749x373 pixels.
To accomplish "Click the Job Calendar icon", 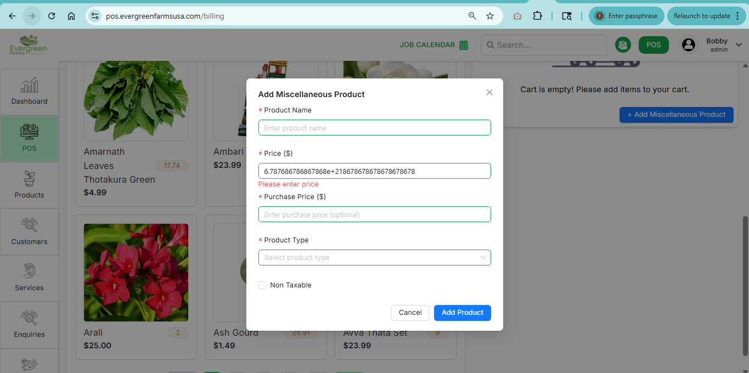I will click(464, 45).
